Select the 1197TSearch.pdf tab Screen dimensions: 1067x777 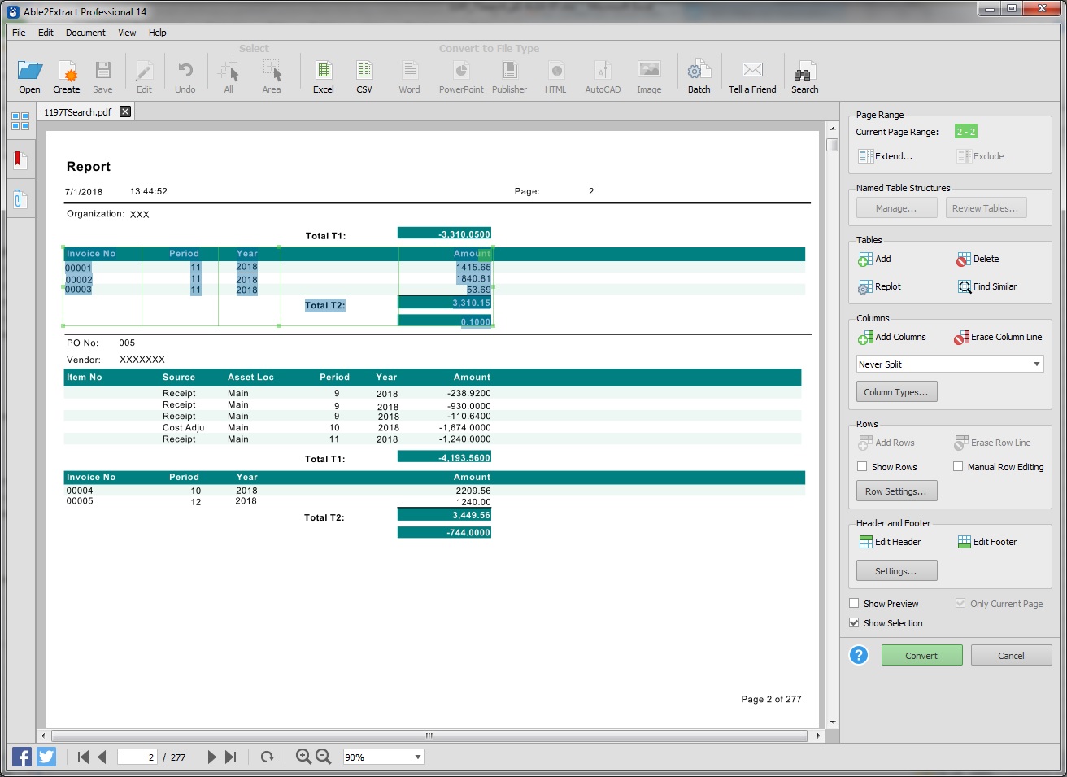[x=79, y=111]
